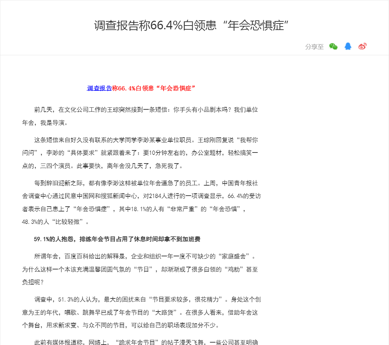Click the paragraph starting 此前有媒体报道称

[146, 342]
